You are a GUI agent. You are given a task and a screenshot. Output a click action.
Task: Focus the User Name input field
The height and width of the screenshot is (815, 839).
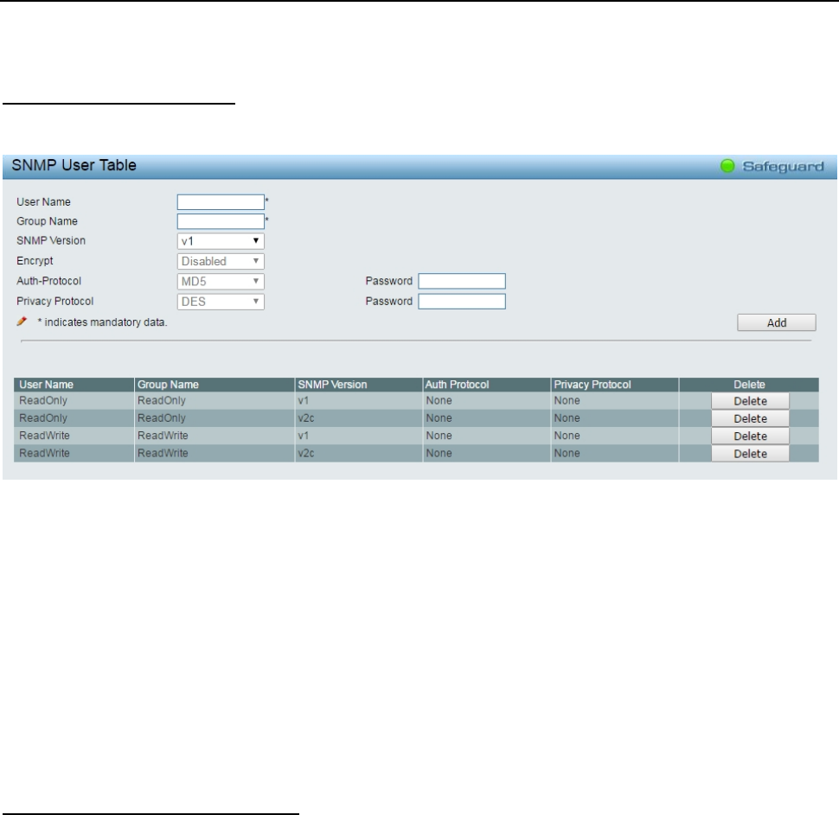click(221, 202)
